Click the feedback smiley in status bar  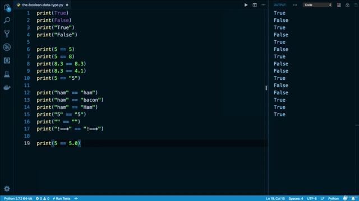pyautogui.click(x=345, y=198)
